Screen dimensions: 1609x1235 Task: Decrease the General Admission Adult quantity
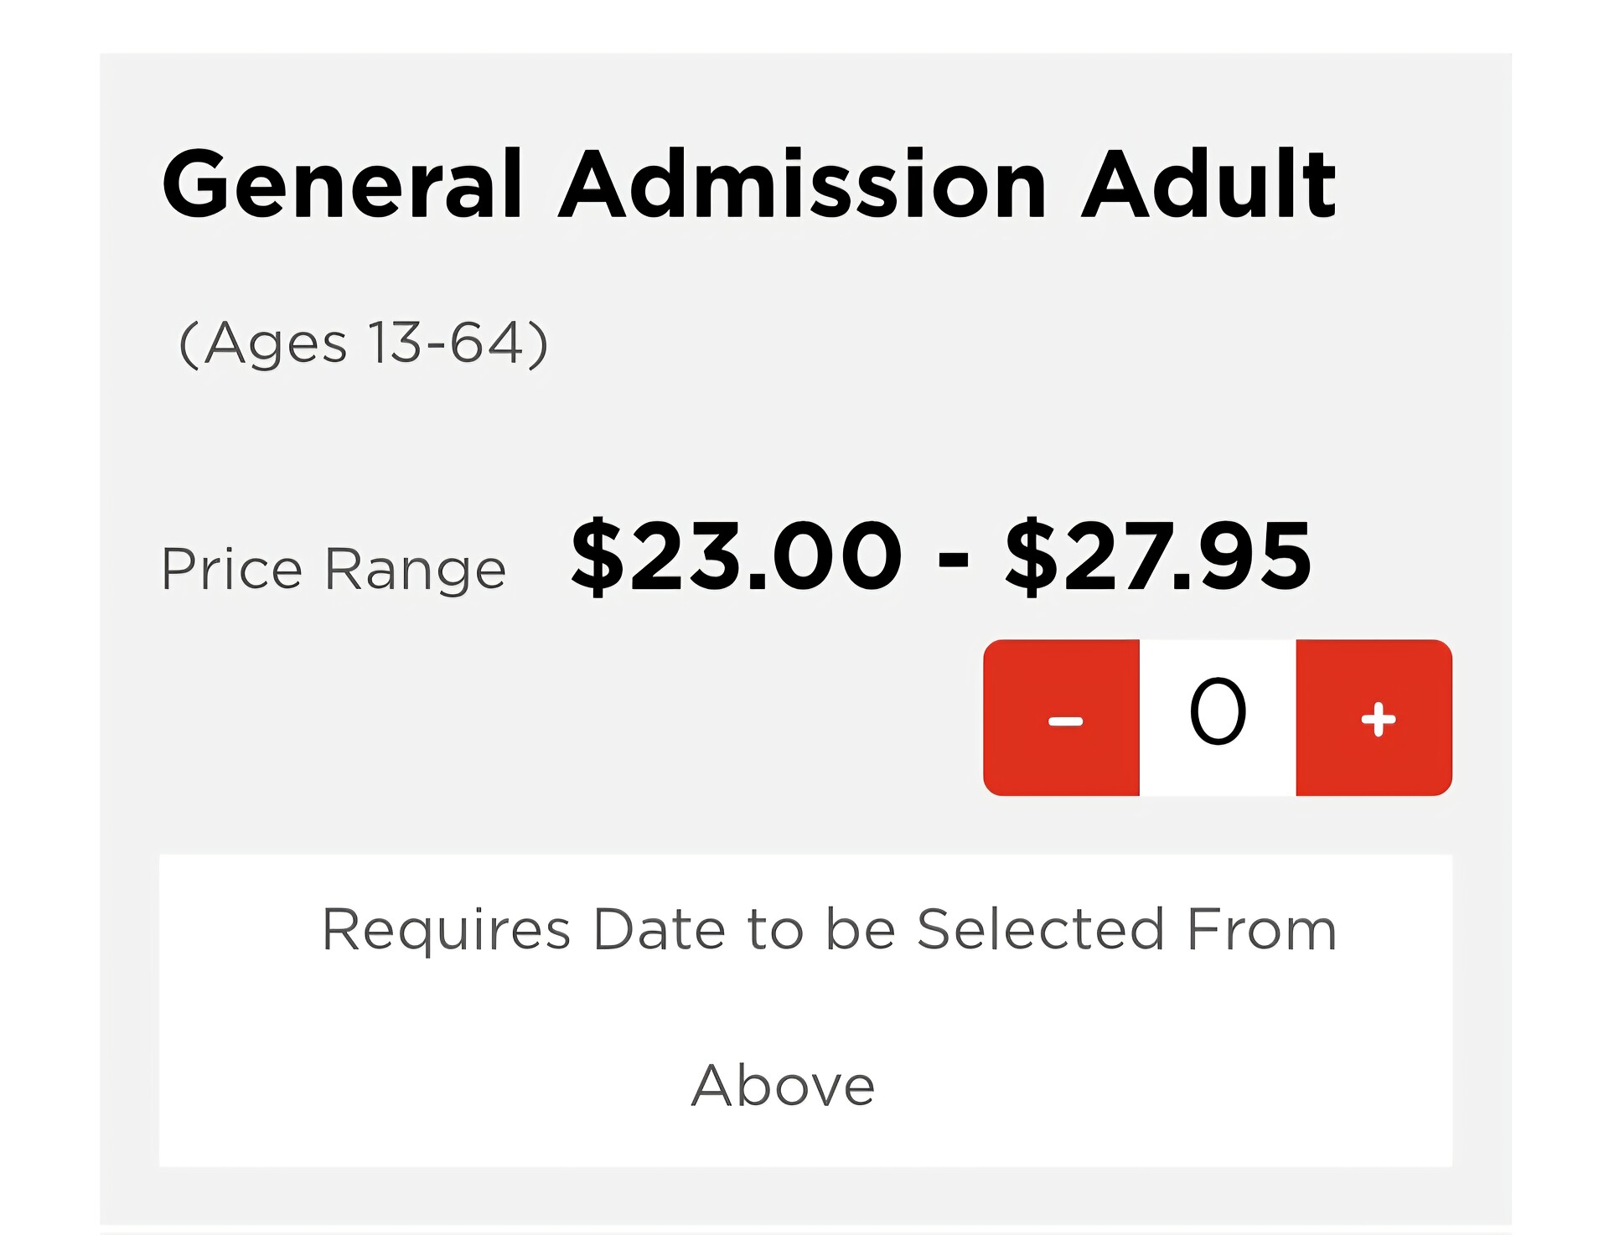(x=1062, y=717)
